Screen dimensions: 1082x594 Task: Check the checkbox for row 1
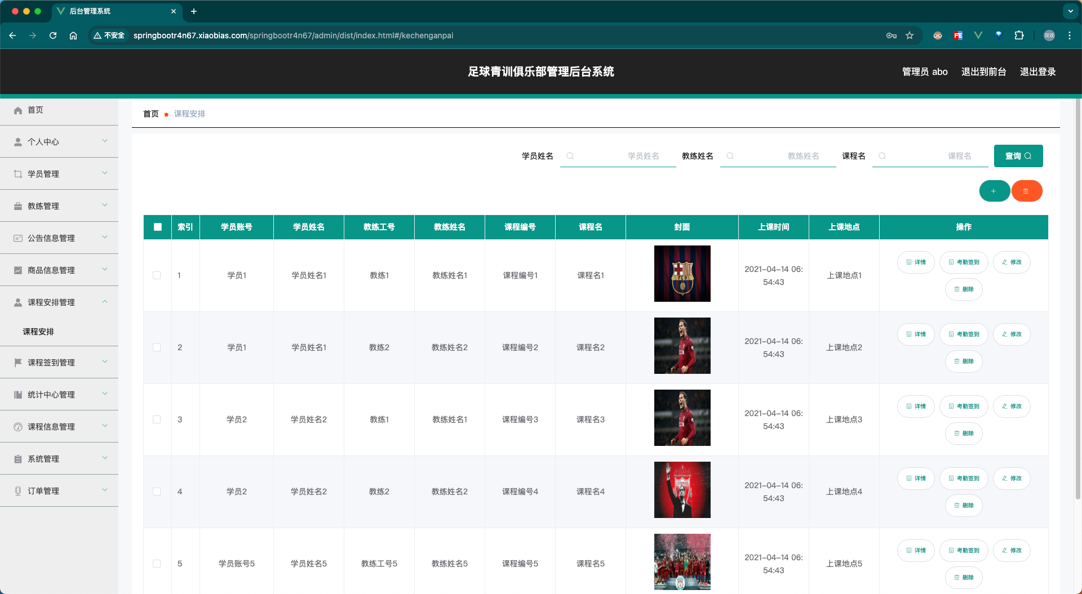(157, 275)
